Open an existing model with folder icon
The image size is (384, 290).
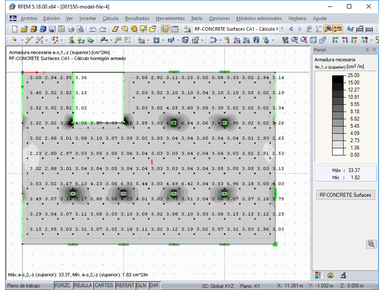coord(24,29)
